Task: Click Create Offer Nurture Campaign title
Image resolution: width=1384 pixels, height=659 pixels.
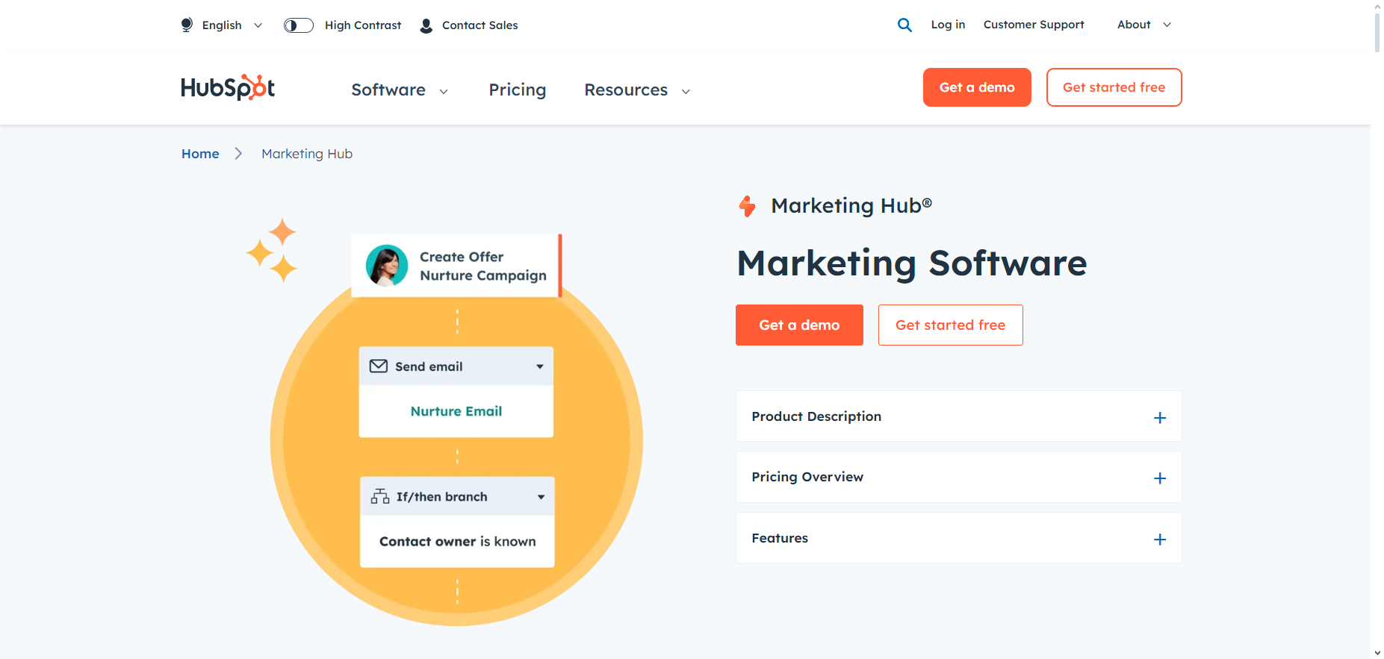Action: [483, 266]
